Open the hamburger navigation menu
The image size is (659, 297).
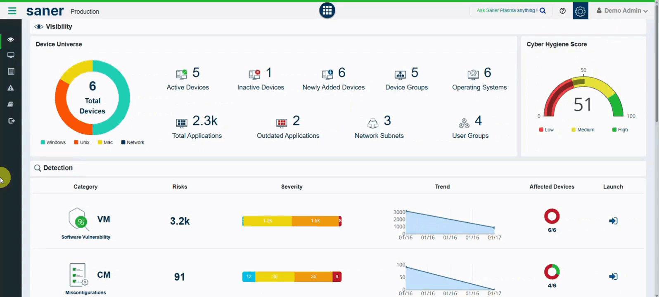[x=12, y=11]
